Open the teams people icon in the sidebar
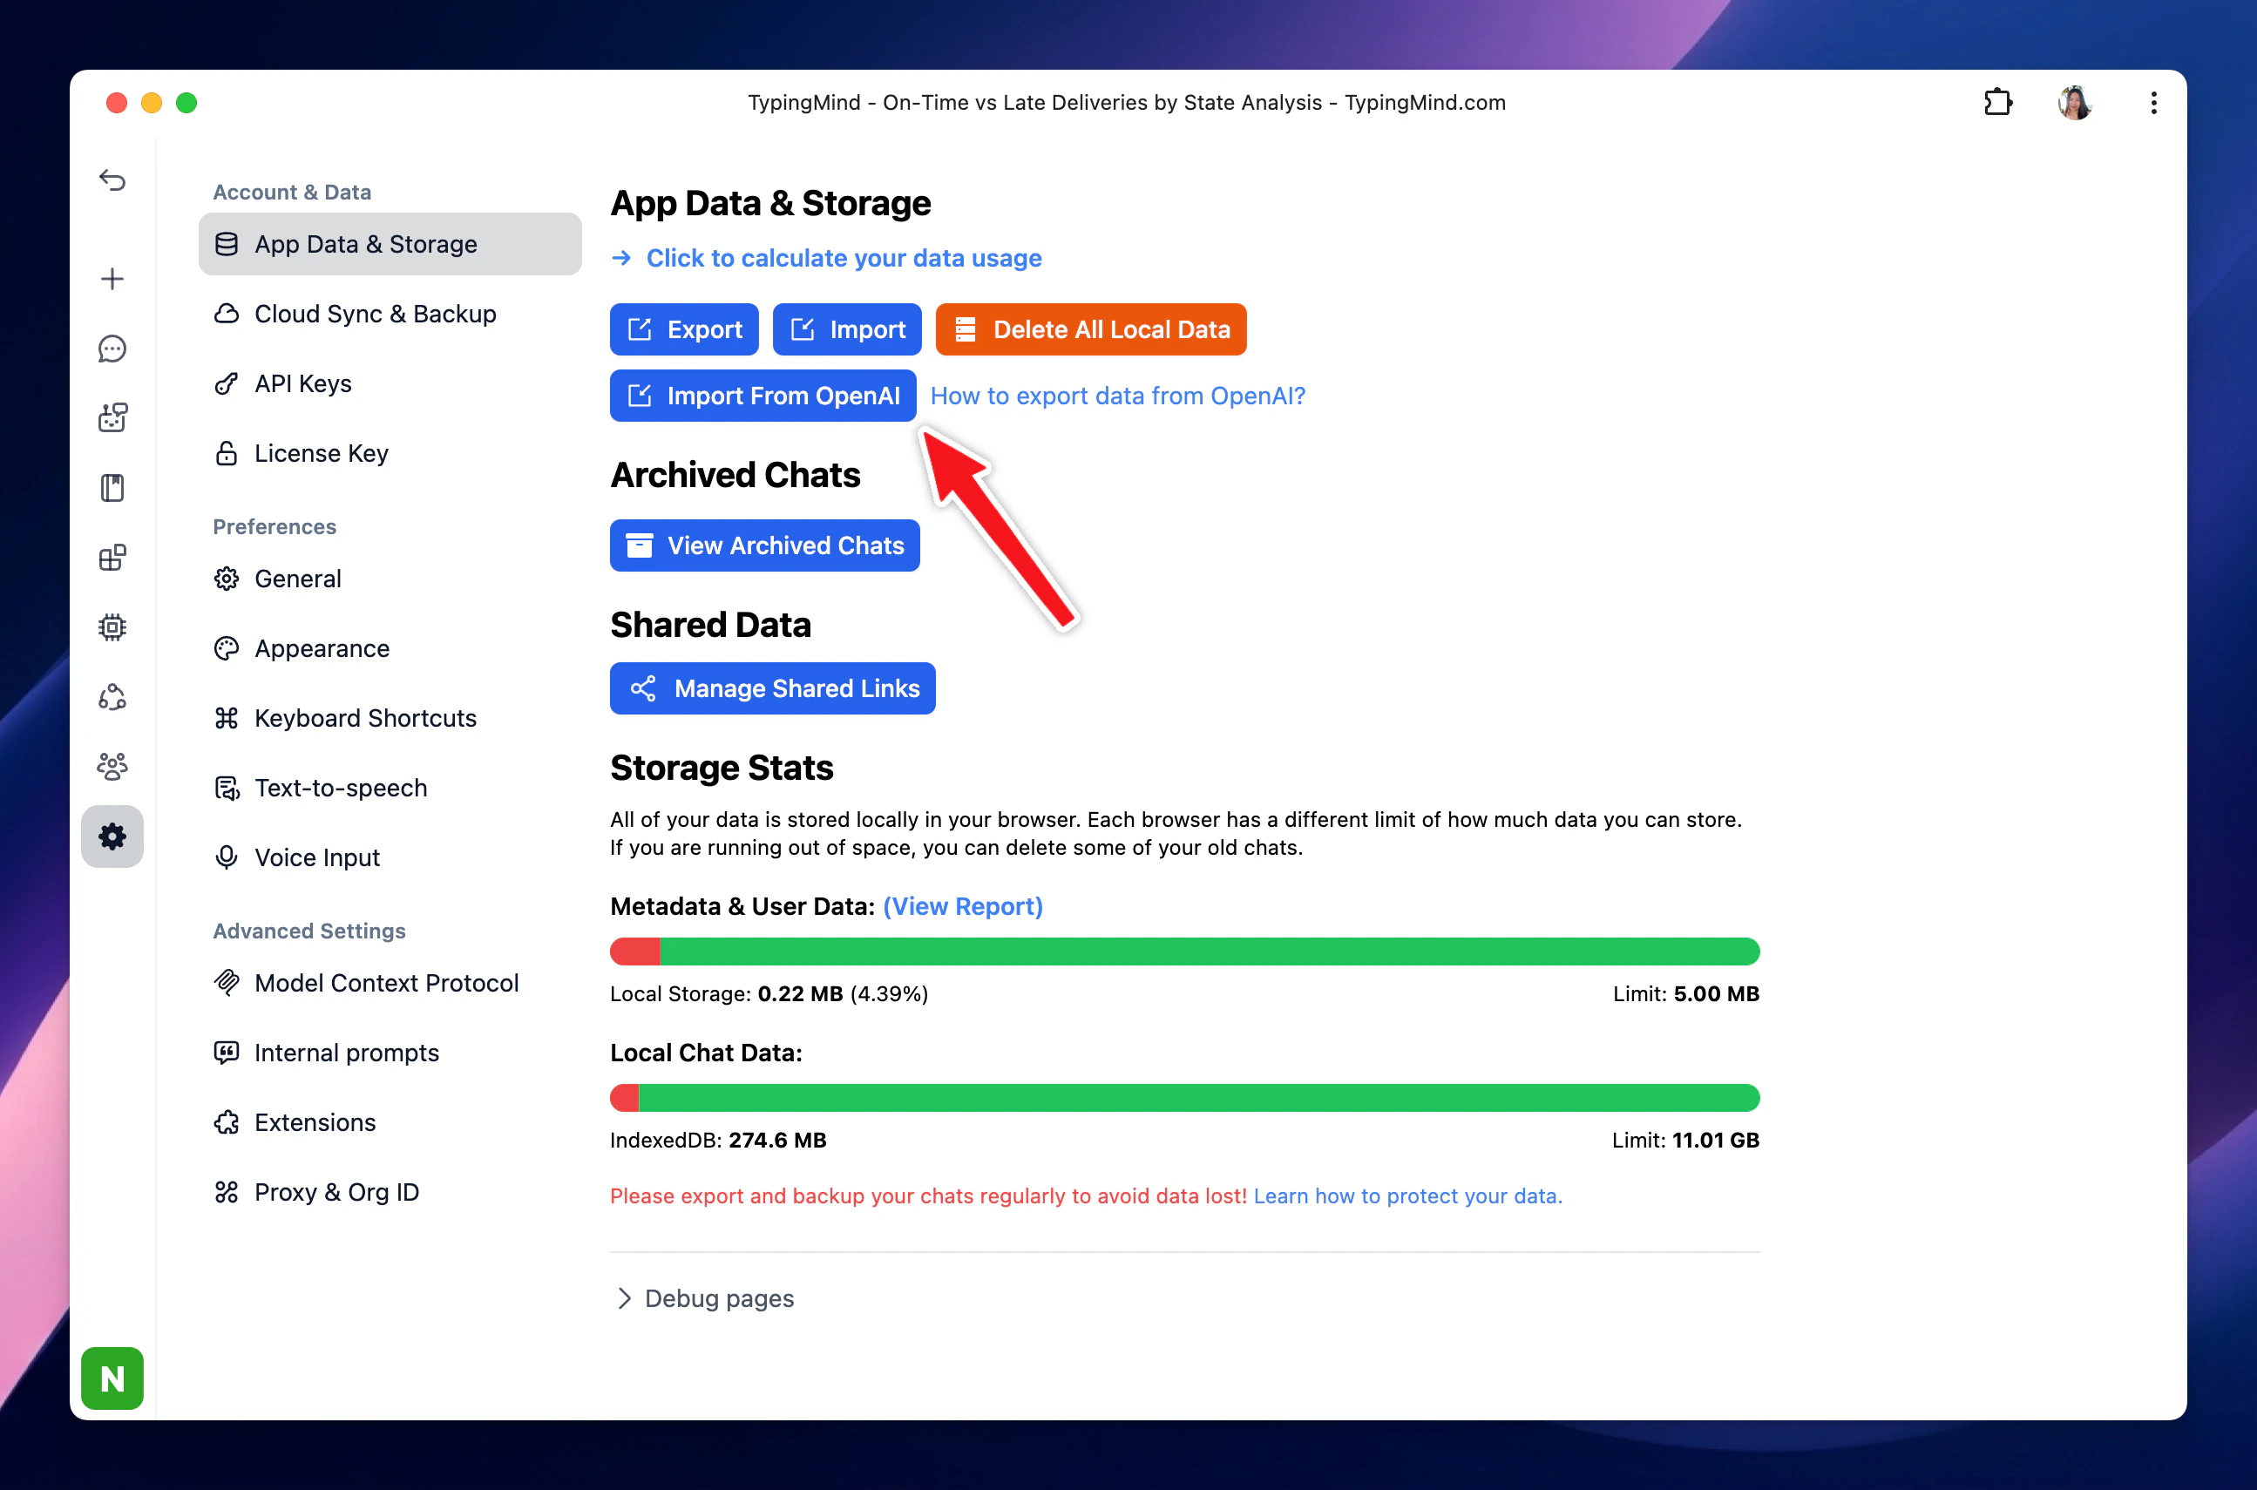This screenshot has width=2257, height=1490. (112, 766)
